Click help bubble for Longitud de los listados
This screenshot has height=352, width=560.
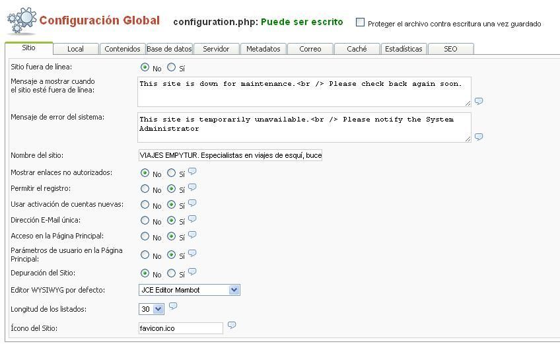173,306
